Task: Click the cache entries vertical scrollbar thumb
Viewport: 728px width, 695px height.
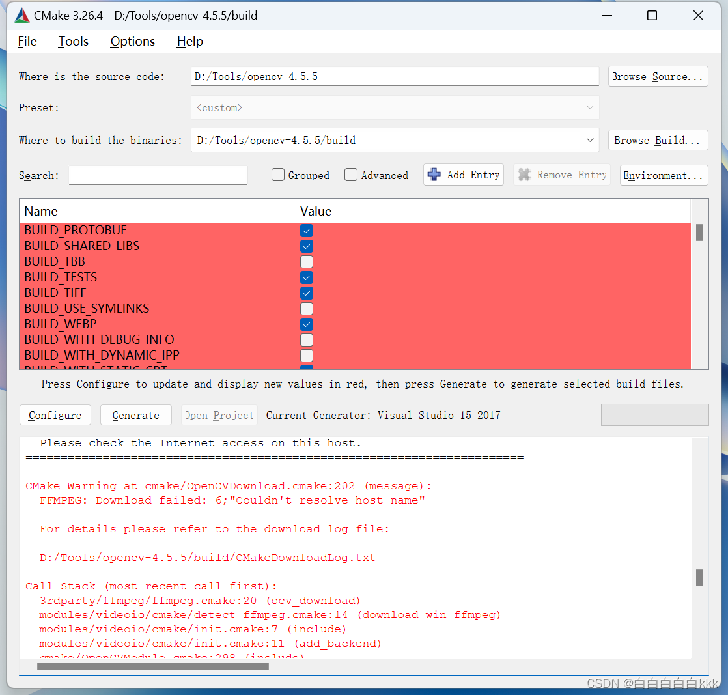Action: [699, 233]
